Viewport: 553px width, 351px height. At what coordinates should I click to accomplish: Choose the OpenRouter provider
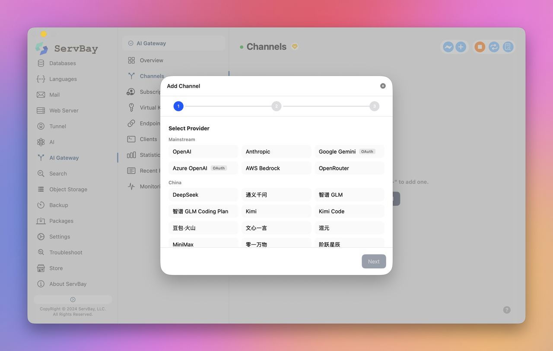(350, 168)
